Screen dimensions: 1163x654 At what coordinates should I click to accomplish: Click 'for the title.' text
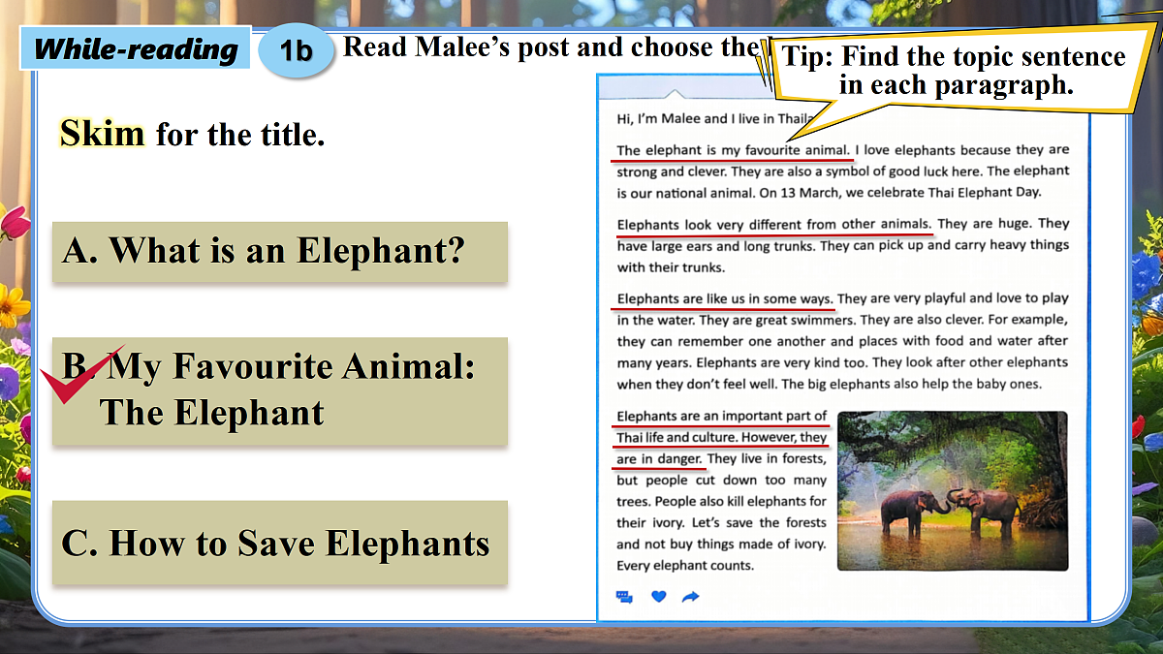(x=239, y=135)
